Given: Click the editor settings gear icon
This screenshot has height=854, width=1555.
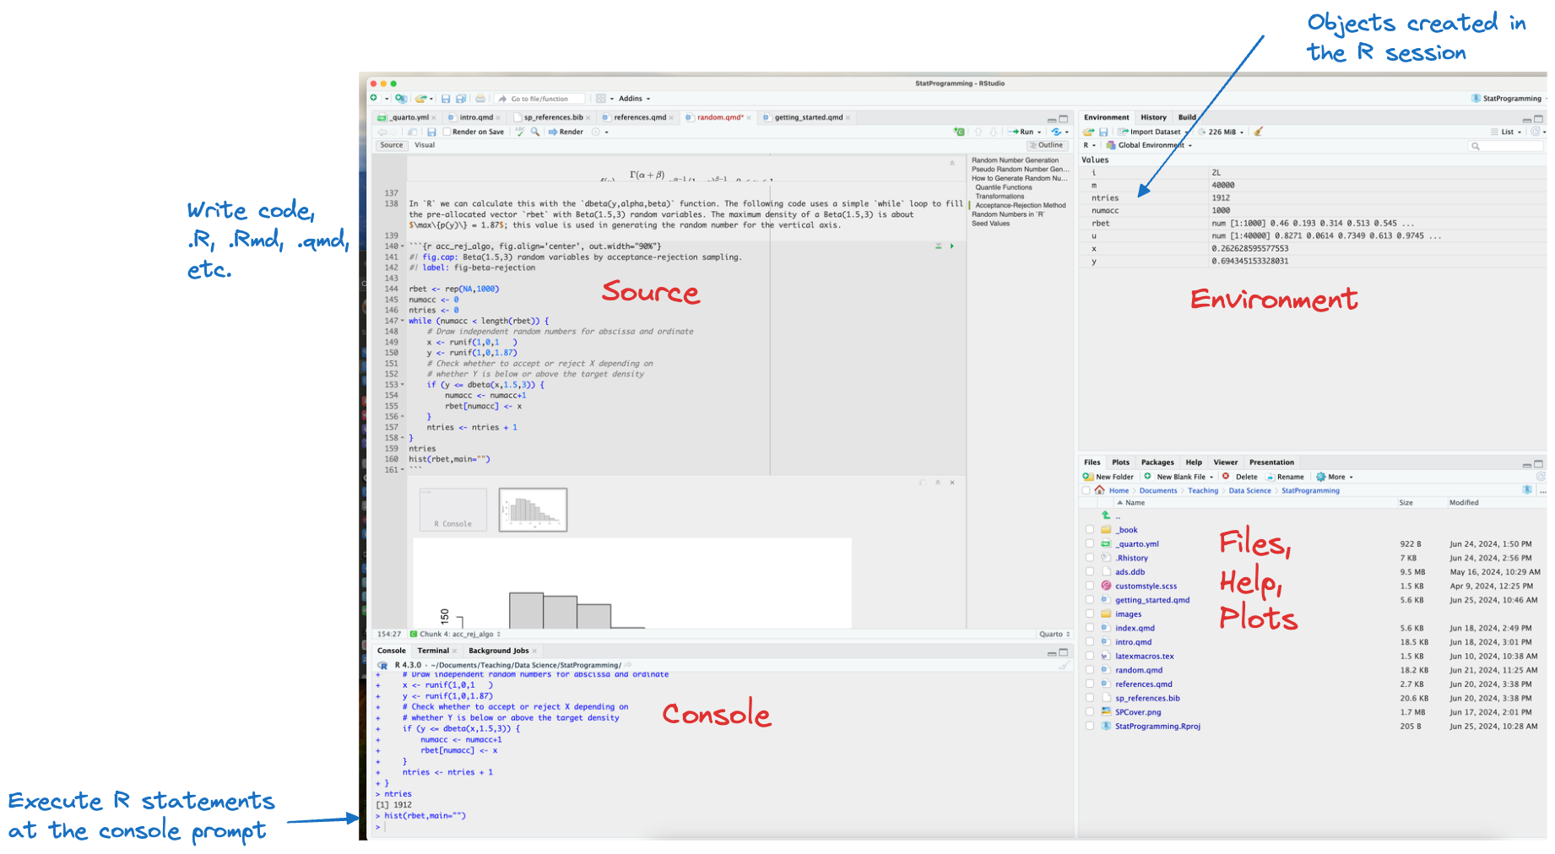Looking at the screenshot, I should click(x=596, y=132).
